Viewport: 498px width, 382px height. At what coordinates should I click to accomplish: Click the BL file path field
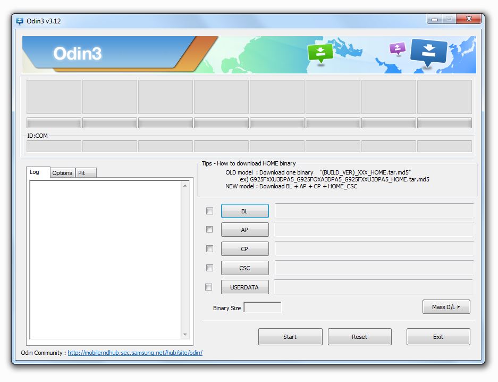click(374, 211)
